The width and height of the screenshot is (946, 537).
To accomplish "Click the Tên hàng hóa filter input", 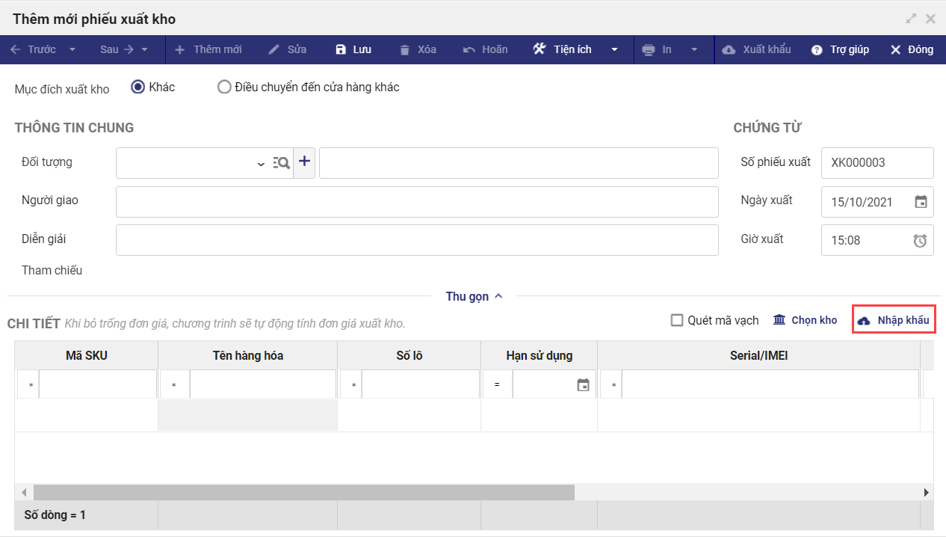I will tap(263, 384).
